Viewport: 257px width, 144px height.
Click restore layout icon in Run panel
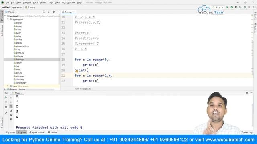pyautogui.click(x=6, y=107)
